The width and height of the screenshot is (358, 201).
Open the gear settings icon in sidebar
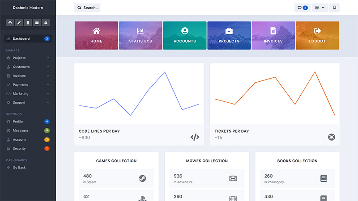[46, 23]
